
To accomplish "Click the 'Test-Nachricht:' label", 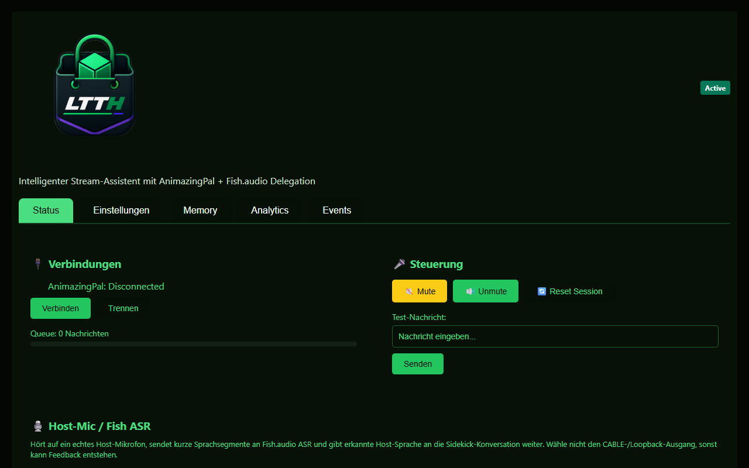I will 419,317.
